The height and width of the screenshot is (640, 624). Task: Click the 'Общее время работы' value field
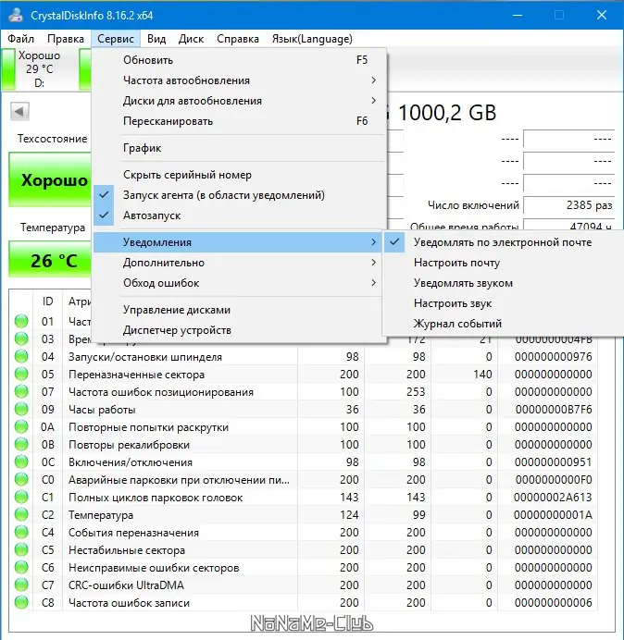point(568,225)
